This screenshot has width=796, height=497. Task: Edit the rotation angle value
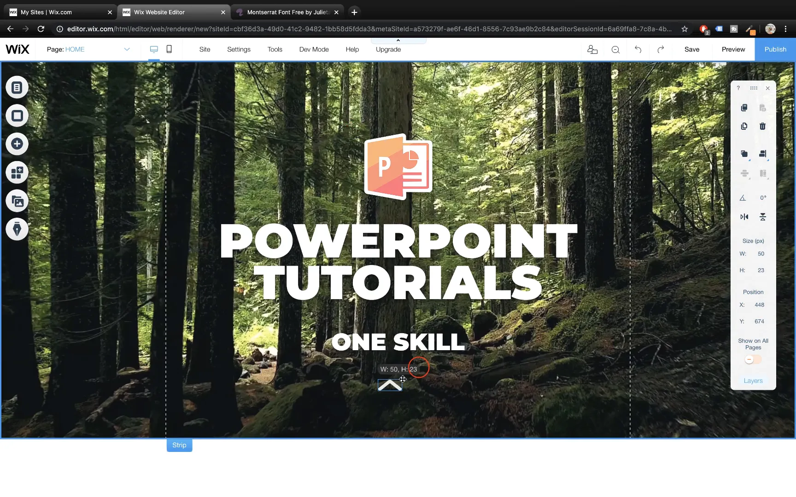pos(763,198)
